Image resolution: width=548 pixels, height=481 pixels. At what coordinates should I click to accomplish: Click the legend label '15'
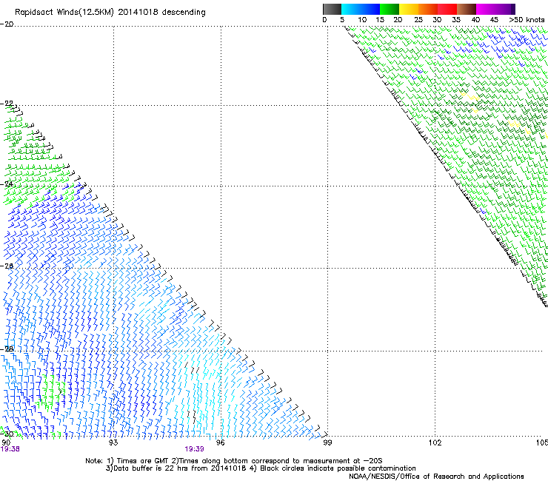point(380,20)
